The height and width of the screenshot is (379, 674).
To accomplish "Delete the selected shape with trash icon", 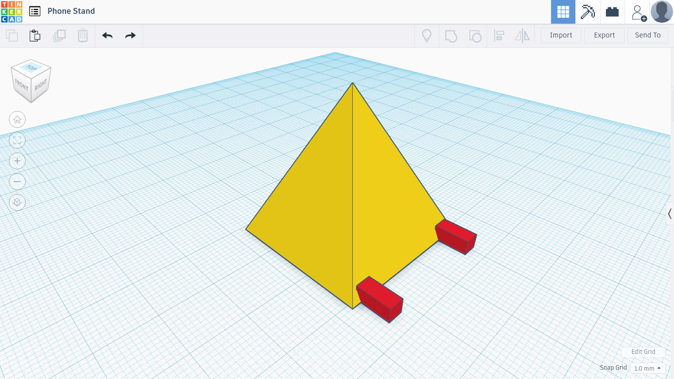I will coord(83,36).
